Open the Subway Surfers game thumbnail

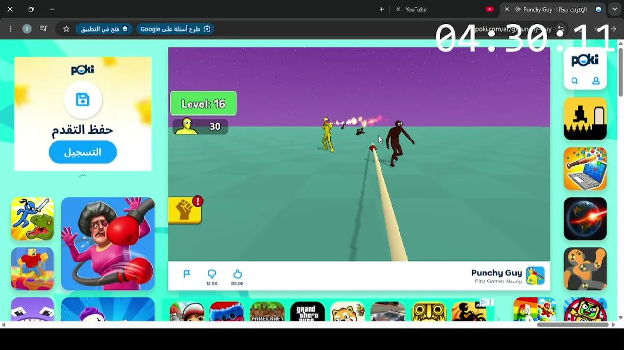(x=187, y=312)
